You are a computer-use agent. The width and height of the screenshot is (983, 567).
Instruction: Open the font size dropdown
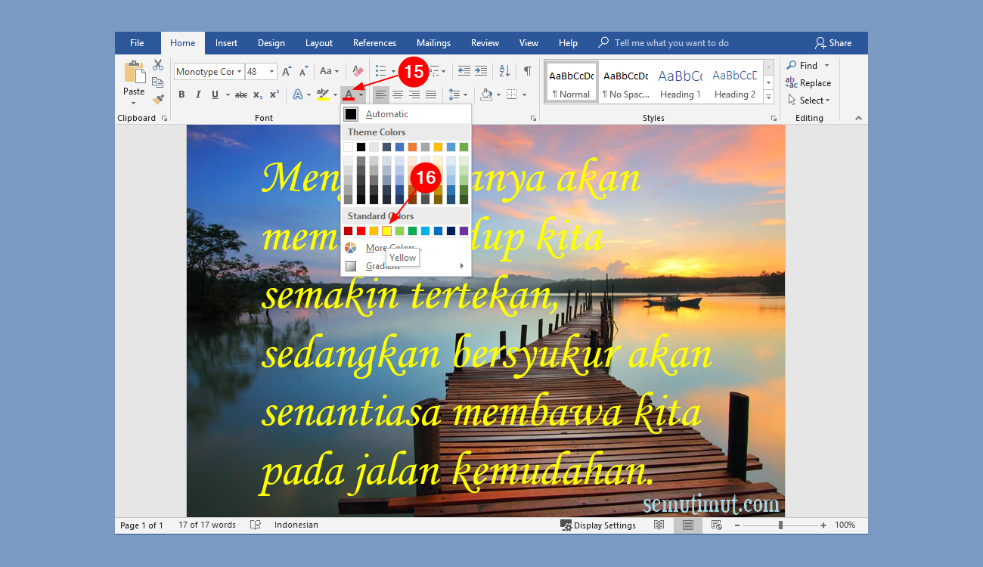coord(272,72)
